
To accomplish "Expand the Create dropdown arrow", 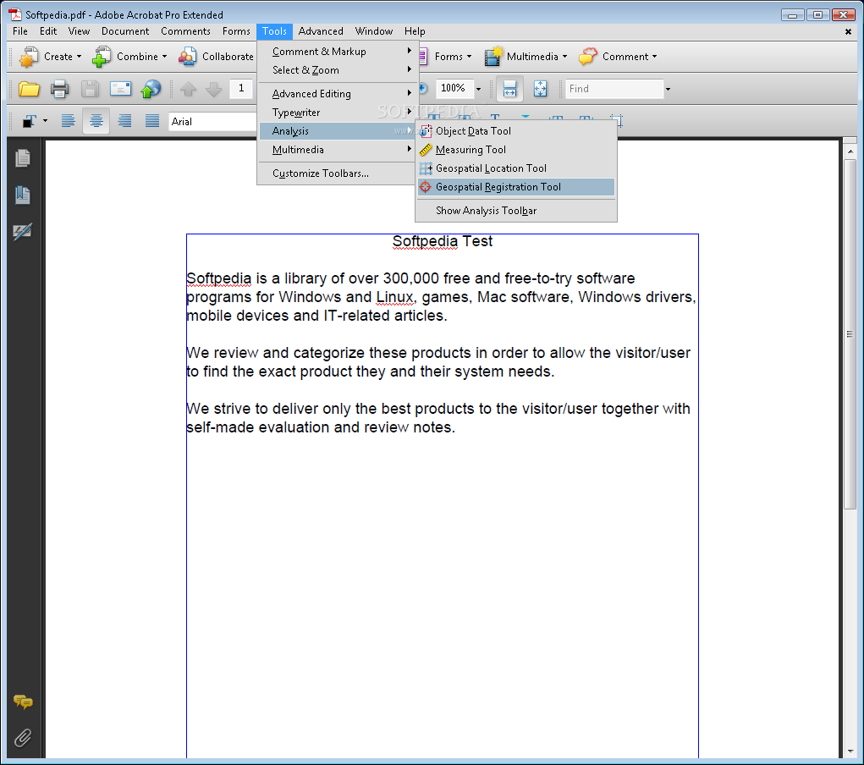I will pos(80,57).
